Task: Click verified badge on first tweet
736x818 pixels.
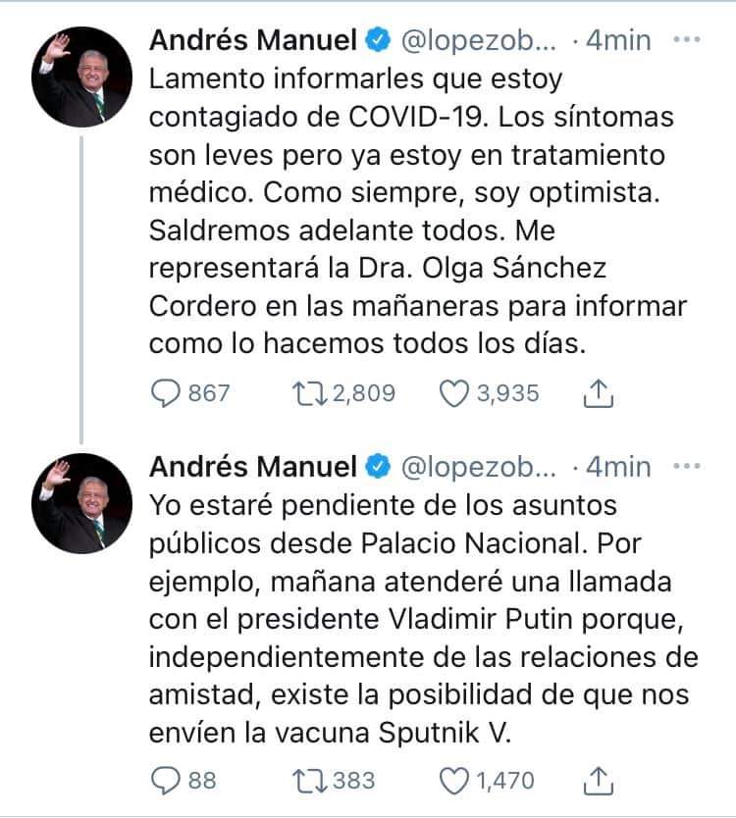Action: click(378, 40)
